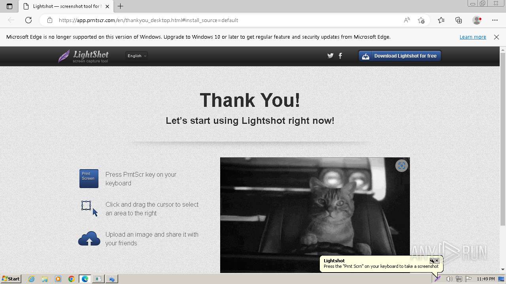Click the options icon in Lightshot balloon

[432, 261]
